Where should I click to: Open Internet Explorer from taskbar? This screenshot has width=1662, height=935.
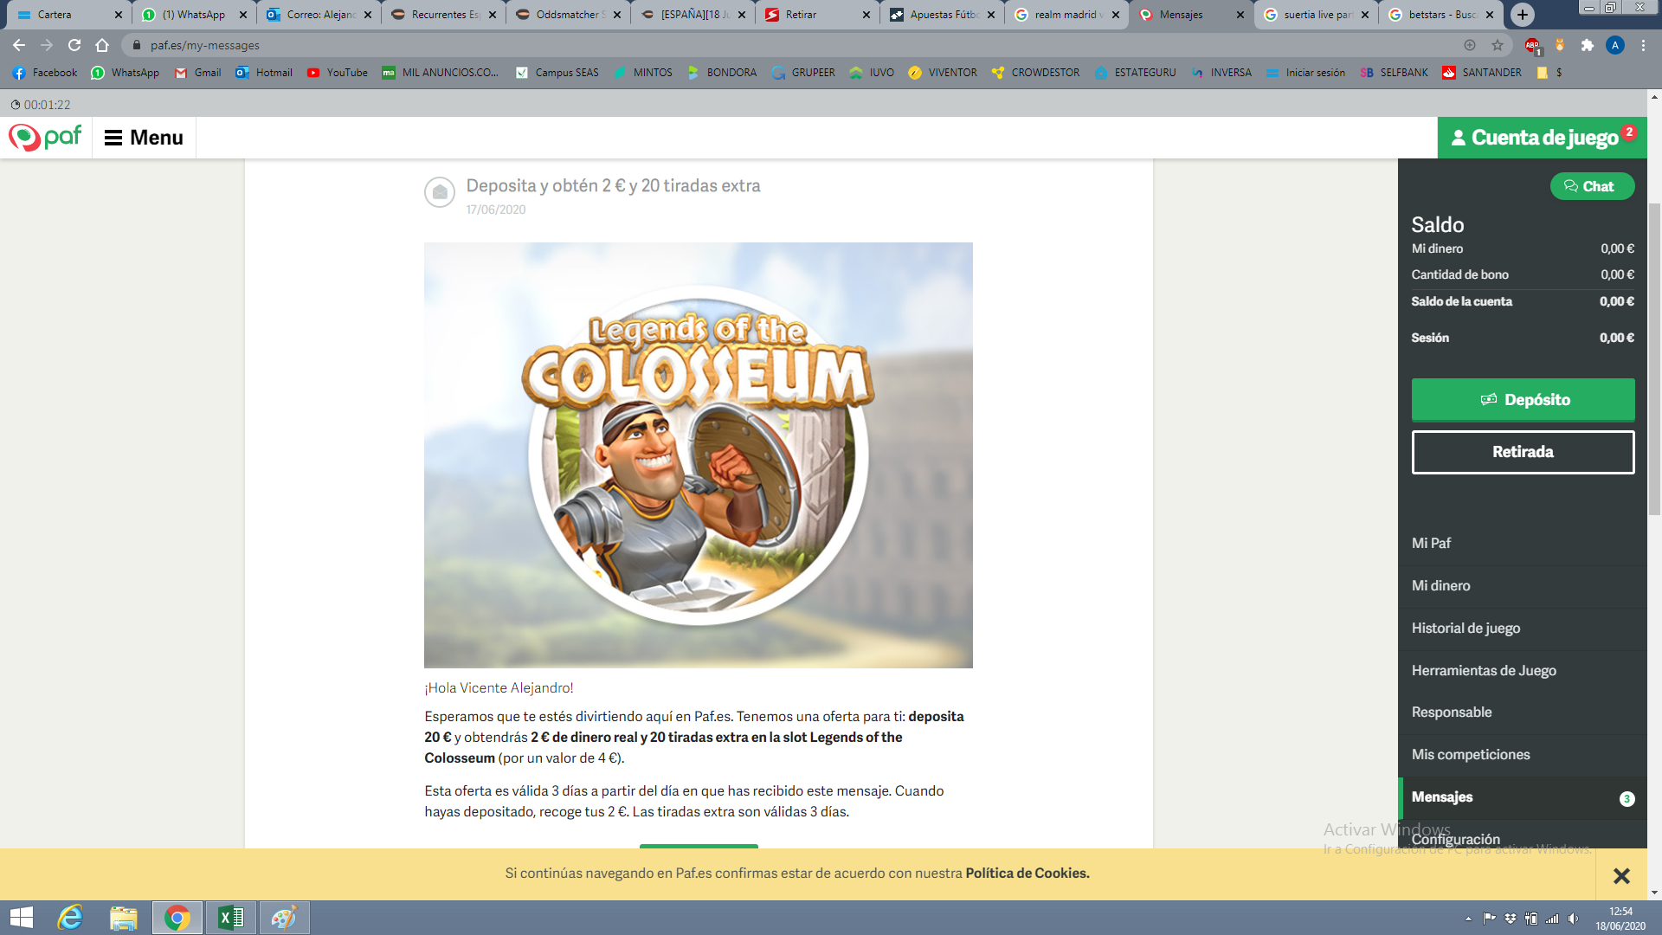click(70, 918)
